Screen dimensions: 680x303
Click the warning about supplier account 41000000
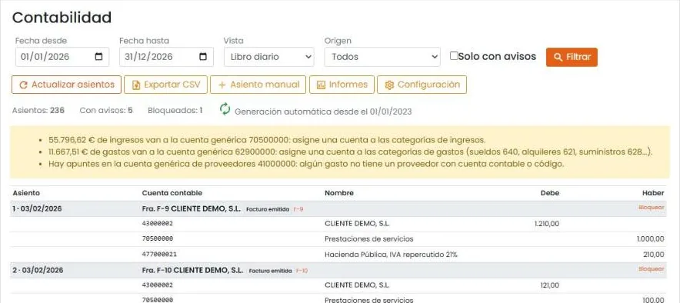click(x=306, y=165)
